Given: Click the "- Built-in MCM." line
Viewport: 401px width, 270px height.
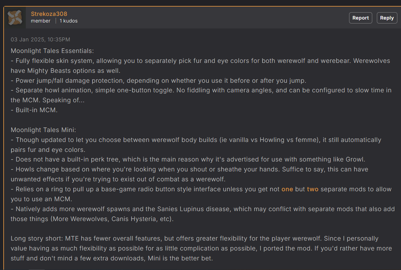Looking at the screenshot, I should pos(34,110).
